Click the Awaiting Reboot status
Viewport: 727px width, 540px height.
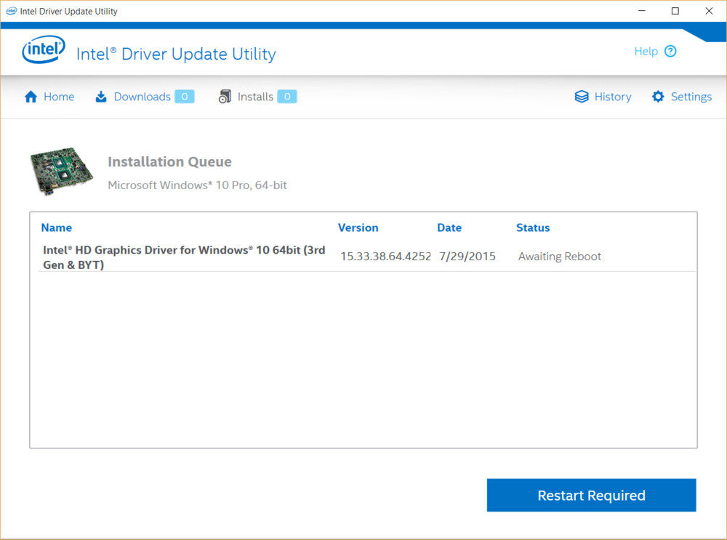[x=560, y=257]
